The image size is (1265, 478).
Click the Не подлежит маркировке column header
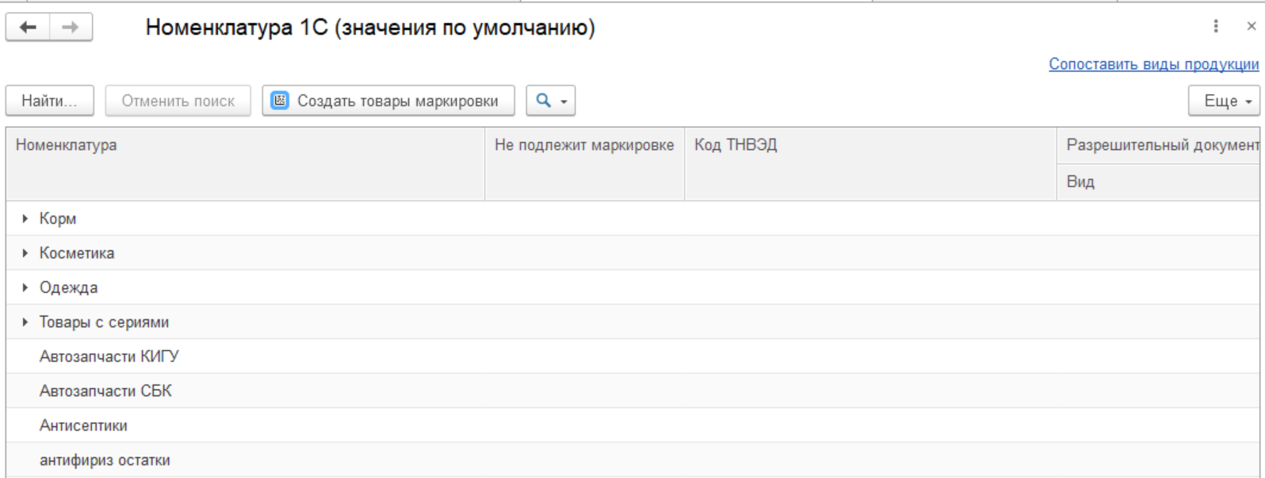584,145
